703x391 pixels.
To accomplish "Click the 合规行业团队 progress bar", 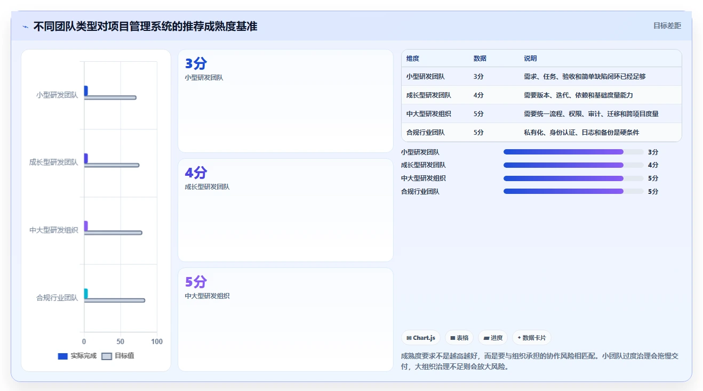I will coord(573,191).
